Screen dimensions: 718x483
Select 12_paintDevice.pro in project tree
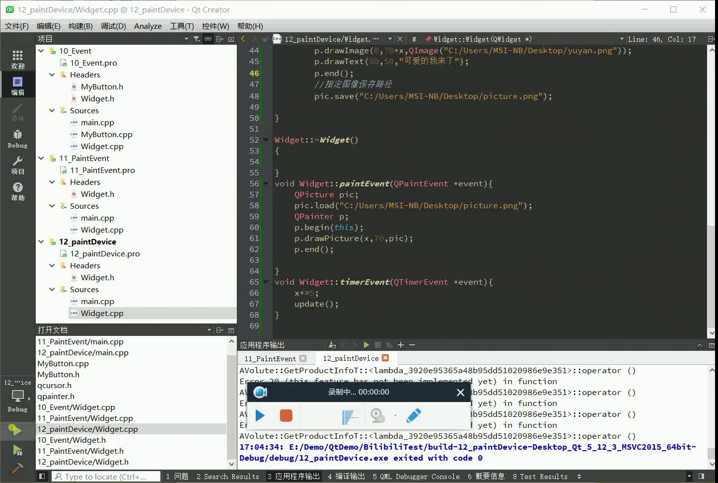pos(105,253)
